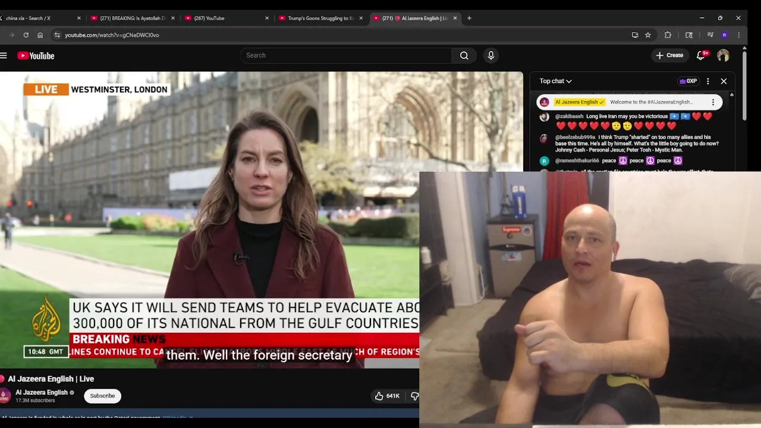Click the chat scrollbar up arrow
Screen dimensions: 761x428
click(x=732, y=95)
